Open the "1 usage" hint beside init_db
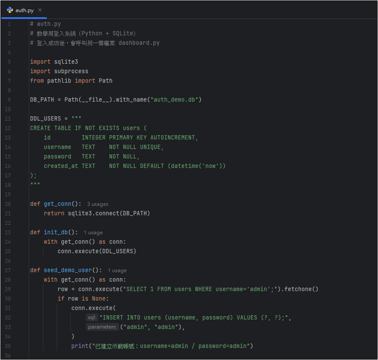378x360 pixels. (x=93, y=233)
